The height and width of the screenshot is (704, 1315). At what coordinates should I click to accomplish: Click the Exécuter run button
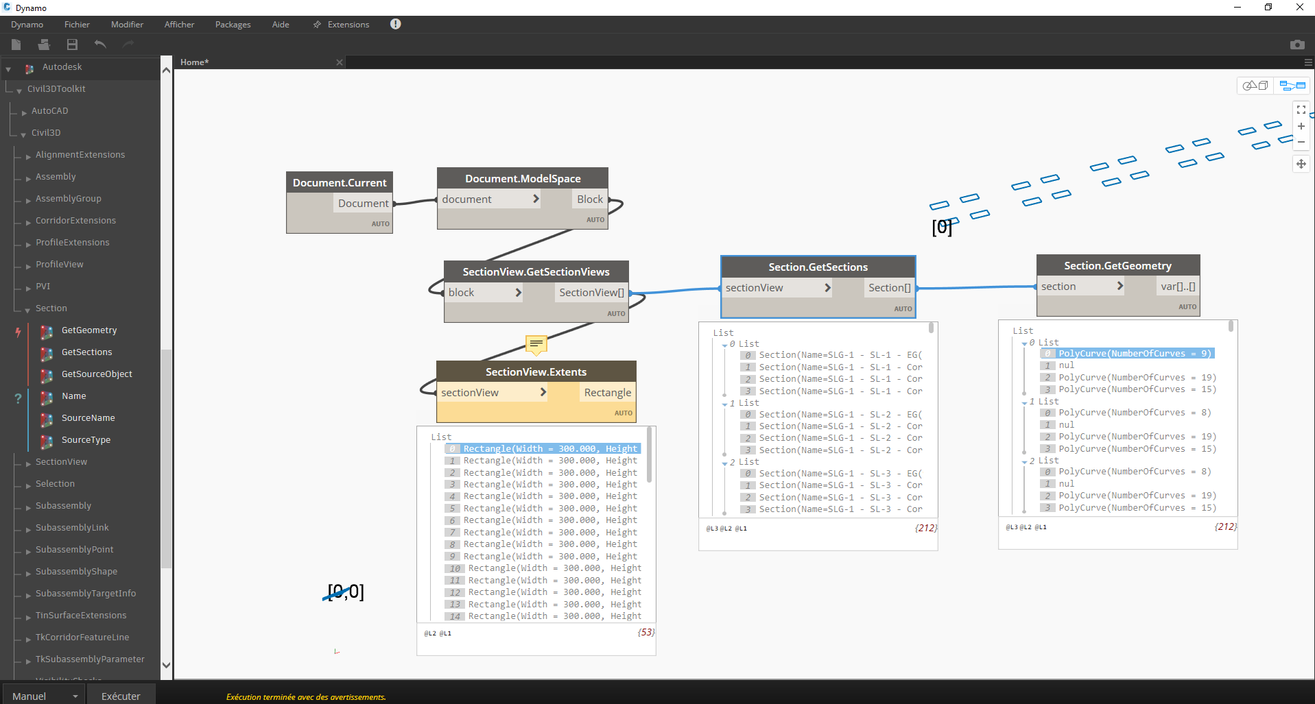(x=121, y=696)
